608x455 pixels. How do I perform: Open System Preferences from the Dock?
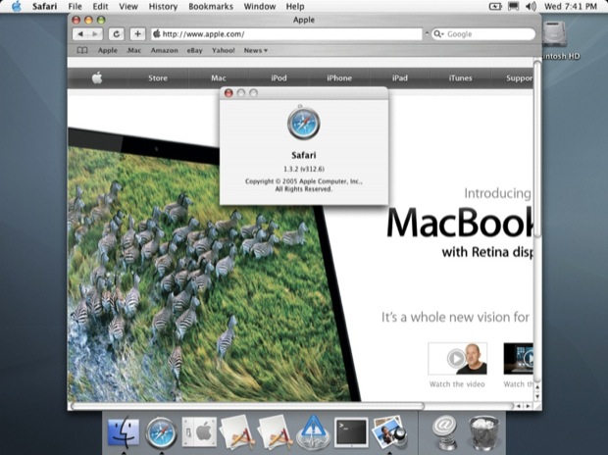click(199, 431)
